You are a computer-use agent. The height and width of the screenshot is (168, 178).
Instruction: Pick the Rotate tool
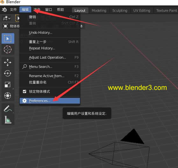coord(8,73)
